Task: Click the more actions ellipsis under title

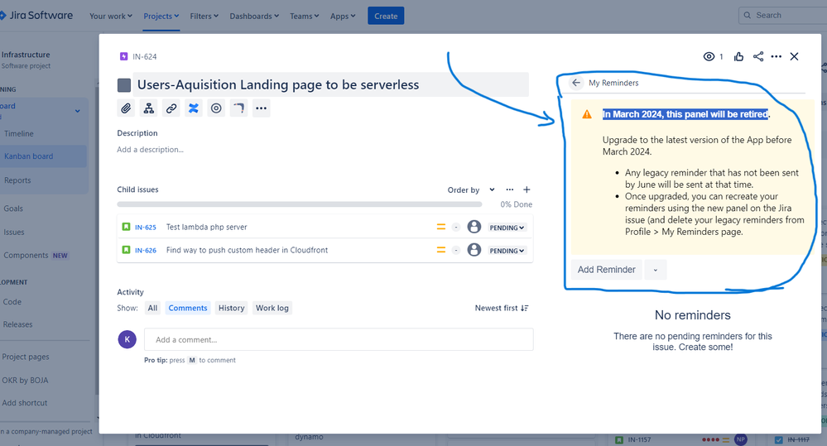Action: point(261,108)
